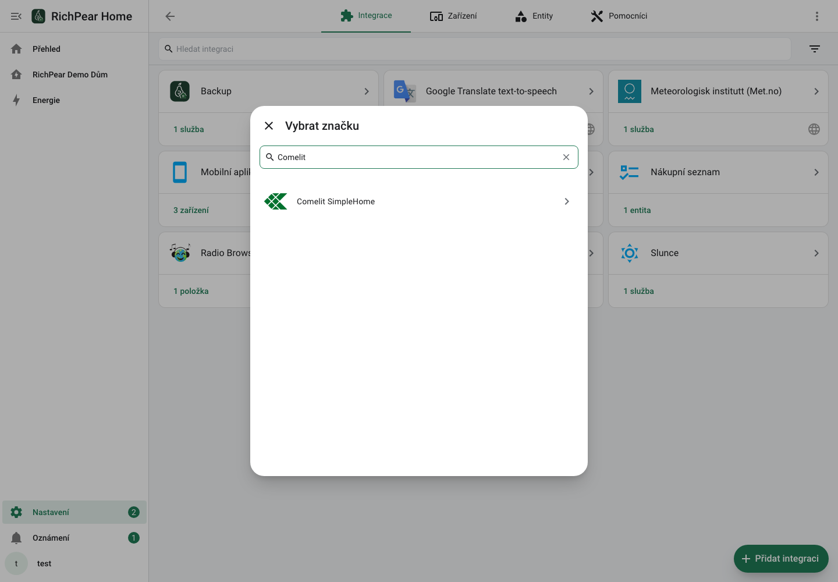Click the Nákupní seznam title
This screenshot has height=582, width=838.
tap(685, 172)
